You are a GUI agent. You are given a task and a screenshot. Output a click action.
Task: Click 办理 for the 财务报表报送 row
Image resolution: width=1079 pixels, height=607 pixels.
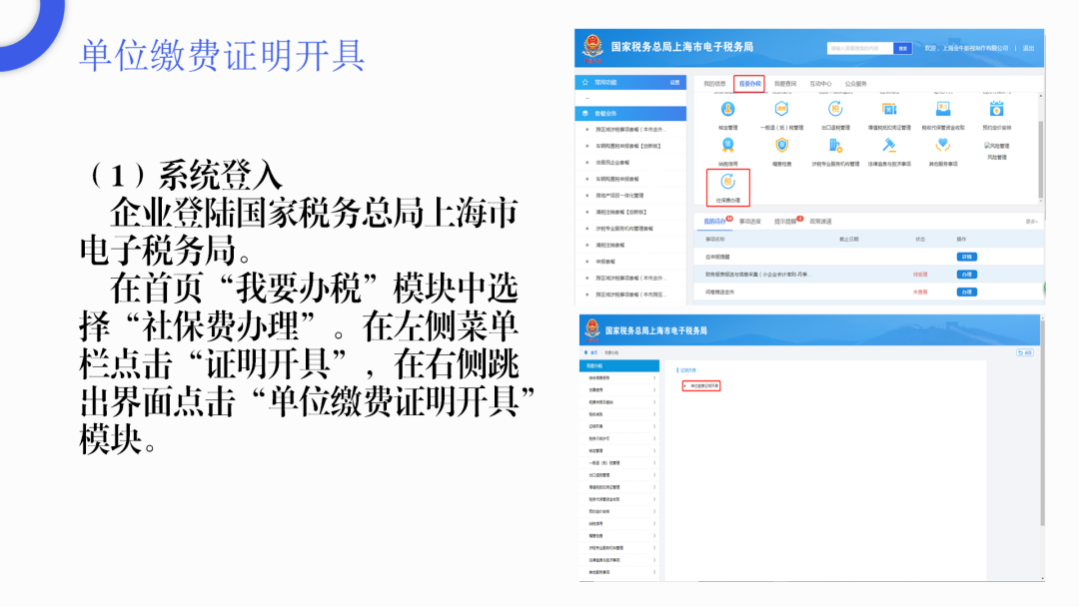[967, 275]
